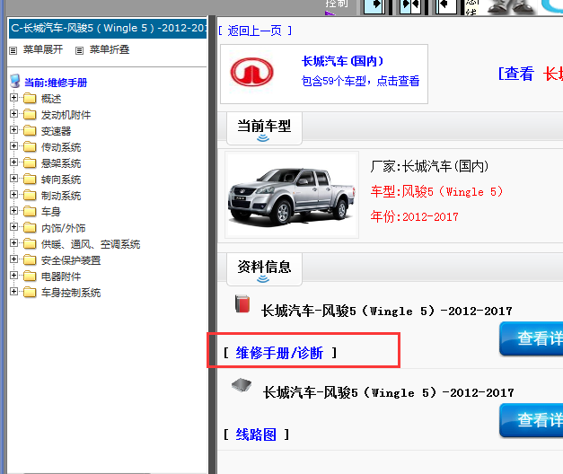Click the Wingle 5 pickup truck thumbnail
563x474 pixels.
[x=292, y=195]
